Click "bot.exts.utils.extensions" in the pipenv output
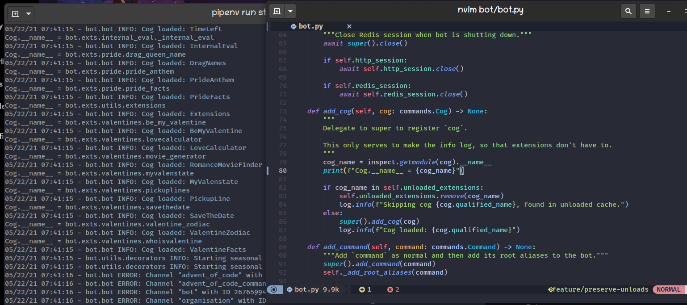Image resolution: width=687 pixels, height=305 pixels. [115, 105]
